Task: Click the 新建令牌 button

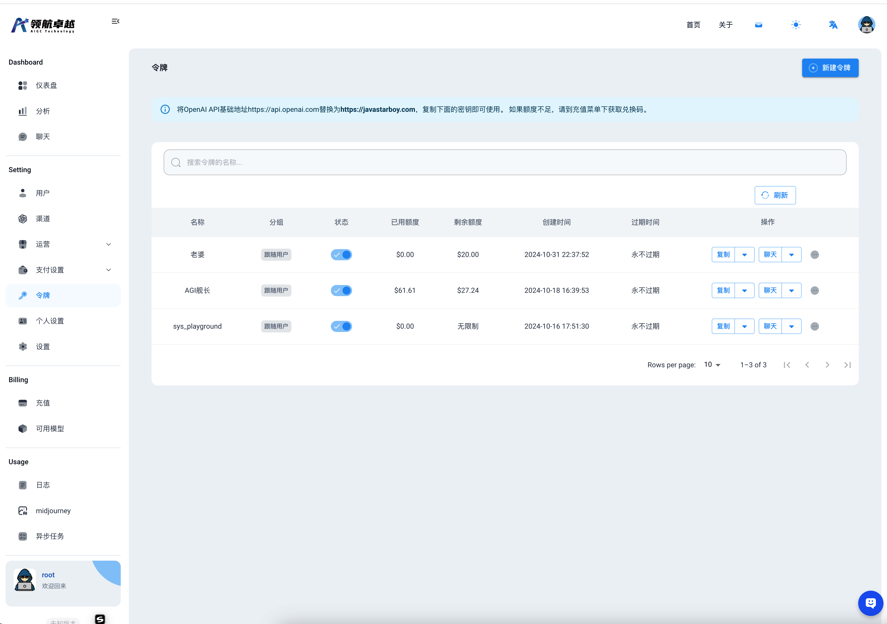Action: [x=830, y=68]
